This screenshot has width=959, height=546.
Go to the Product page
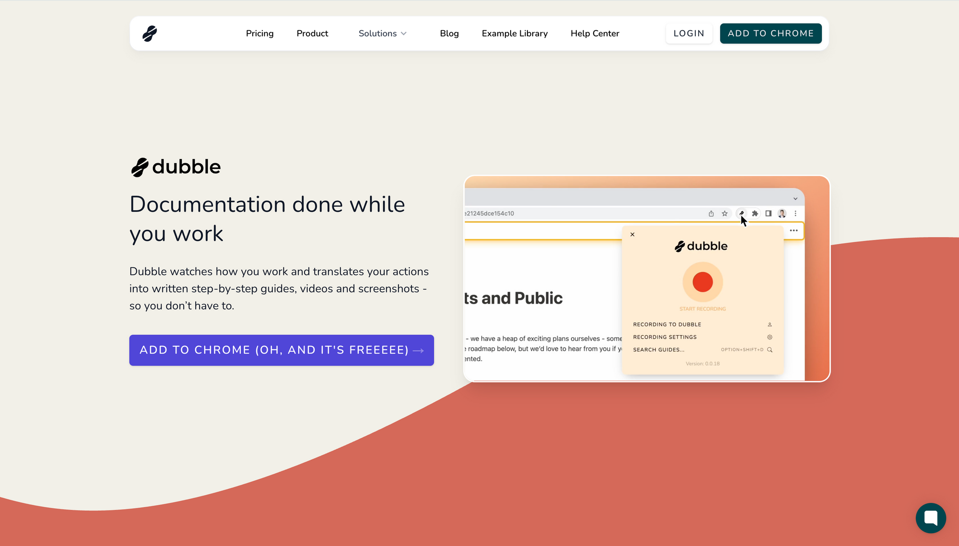click(x=312, y=34)
